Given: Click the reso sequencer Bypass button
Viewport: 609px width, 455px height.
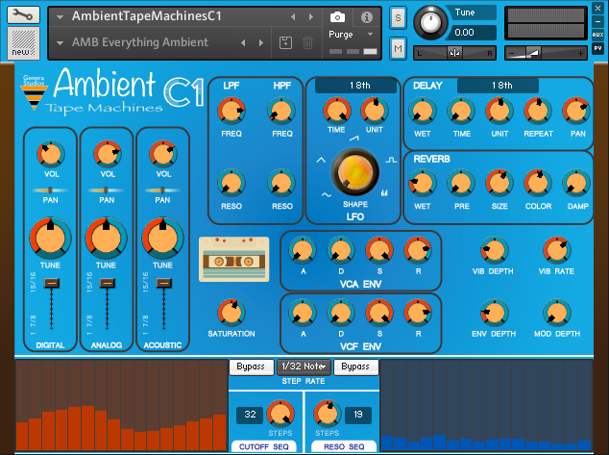Looking at the screenshot, I should tap(356, 367).
